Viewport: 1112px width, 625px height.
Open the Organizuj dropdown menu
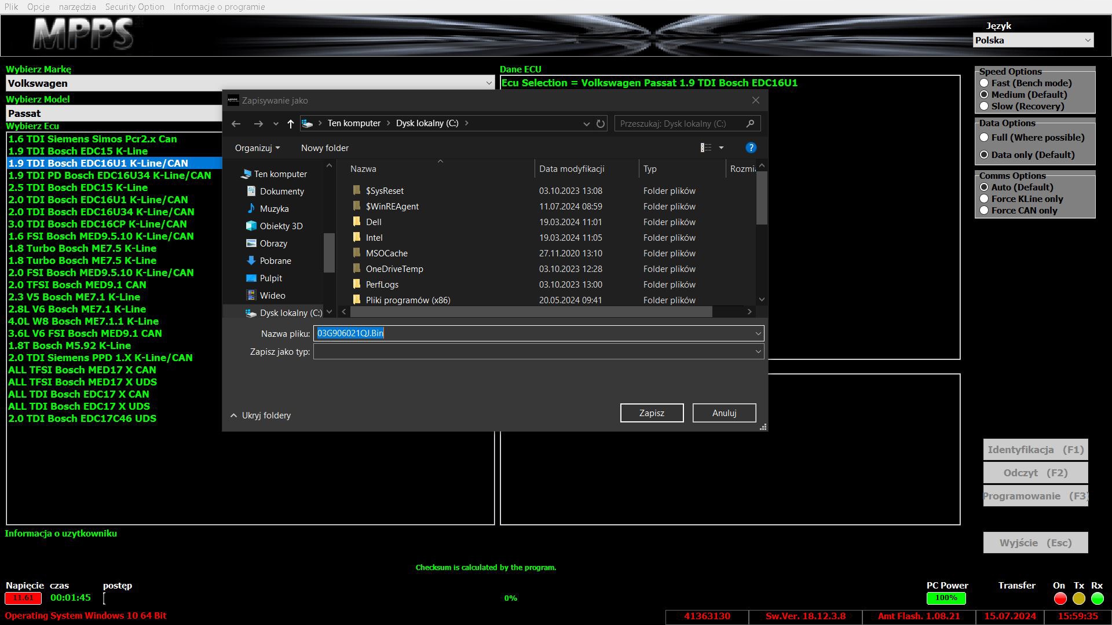point(257,148)
